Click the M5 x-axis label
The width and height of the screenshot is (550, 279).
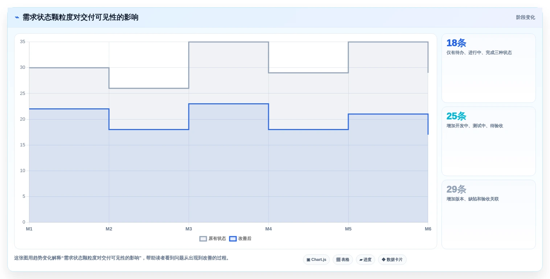[x=348, y=229]
